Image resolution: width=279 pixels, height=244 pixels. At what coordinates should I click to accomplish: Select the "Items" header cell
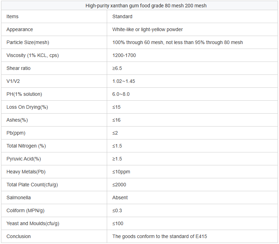[x=13, y=16]
